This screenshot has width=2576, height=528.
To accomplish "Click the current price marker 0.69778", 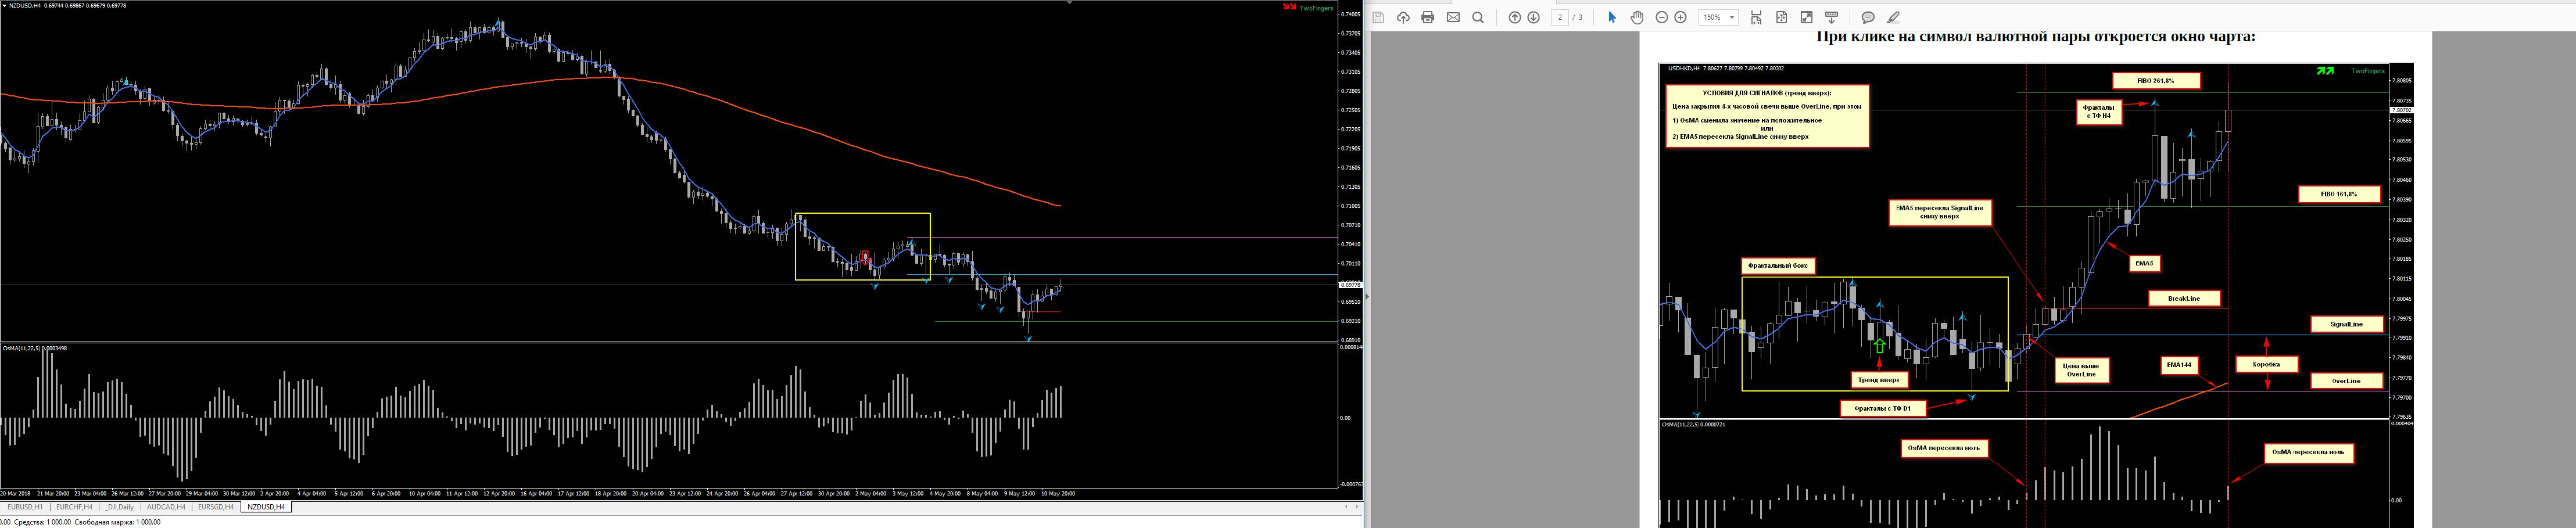I will (x=1350, y=285).
